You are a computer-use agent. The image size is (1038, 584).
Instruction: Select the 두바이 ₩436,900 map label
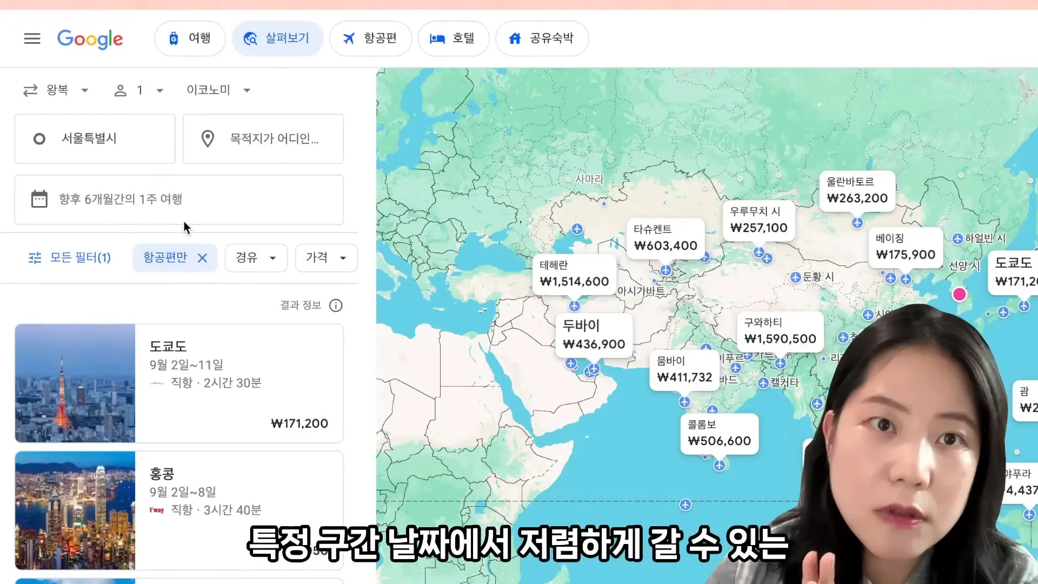[x=594, y=335]
